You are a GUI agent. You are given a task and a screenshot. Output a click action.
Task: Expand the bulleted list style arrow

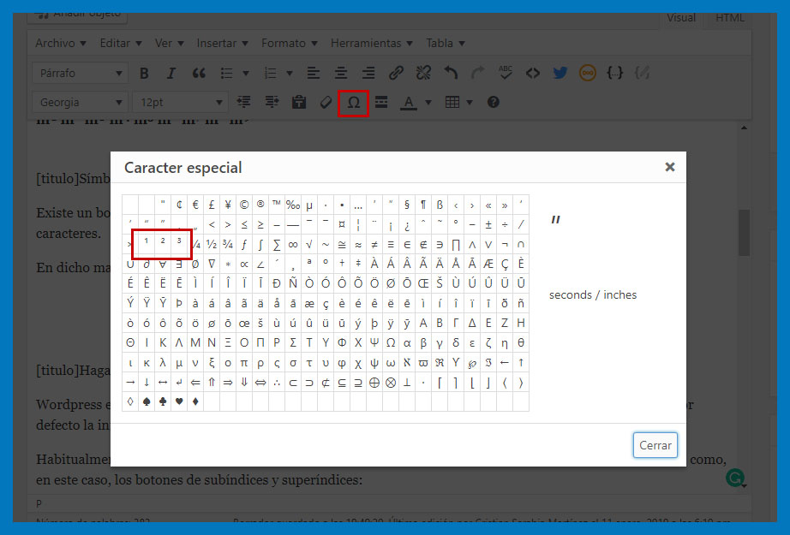[x=246, y=74]
